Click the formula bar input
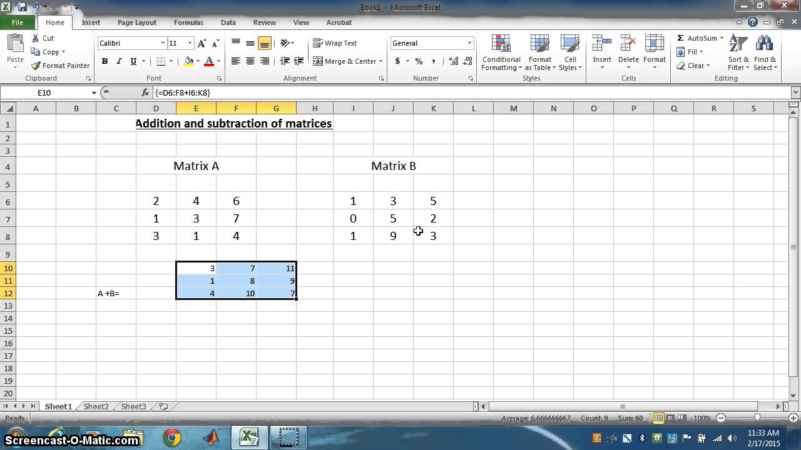The width and height of the screenshot is (801, 450). 471,92
